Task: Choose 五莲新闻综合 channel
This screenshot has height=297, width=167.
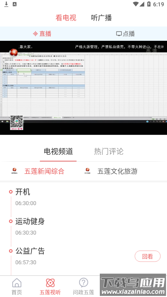Action: [44, 171]
